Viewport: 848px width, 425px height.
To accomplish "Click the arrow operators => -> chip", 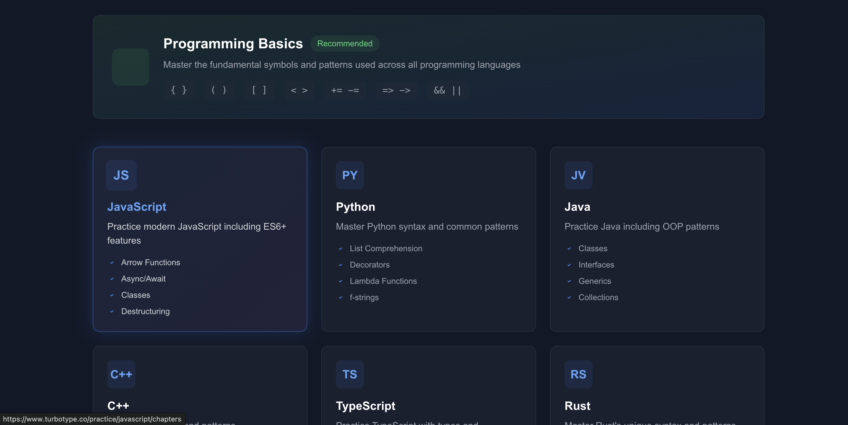I will 396,90.
